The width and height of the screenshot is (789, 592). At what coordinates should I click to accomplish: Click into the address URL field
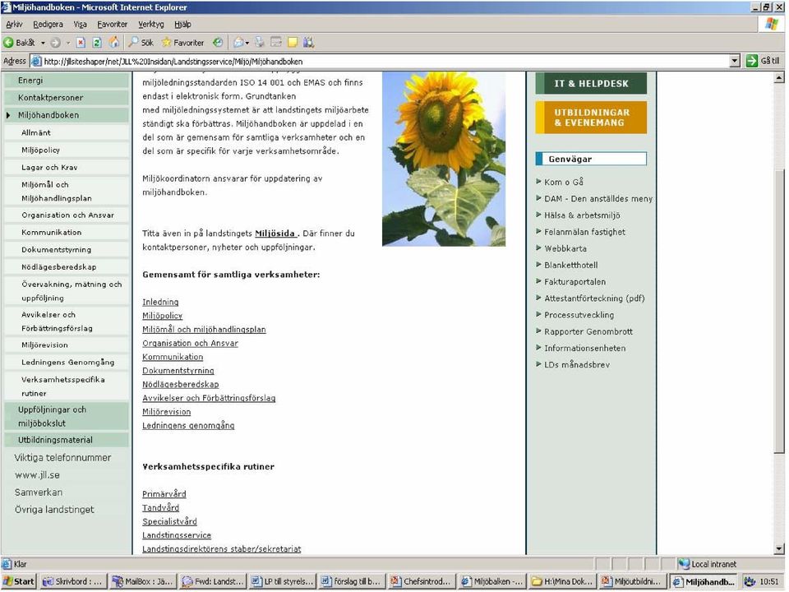pyautogui.click(x=385, y=62)
